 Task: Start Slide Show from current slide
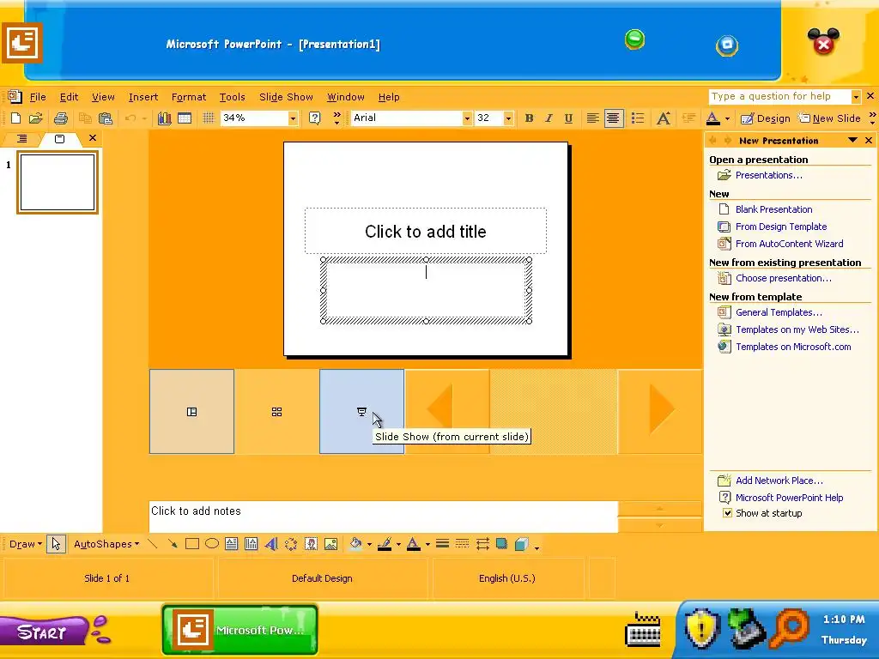[x=361, y=412]
